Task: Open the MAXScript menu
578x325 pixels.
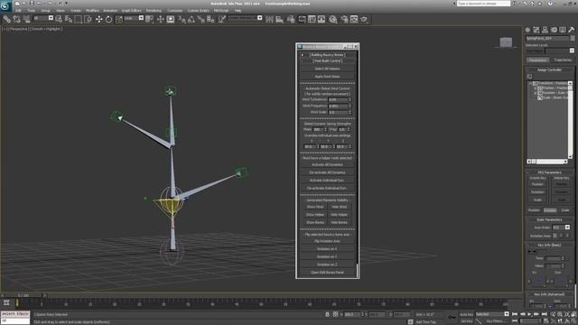Action: pyautogui.click(x=221, y=11)
